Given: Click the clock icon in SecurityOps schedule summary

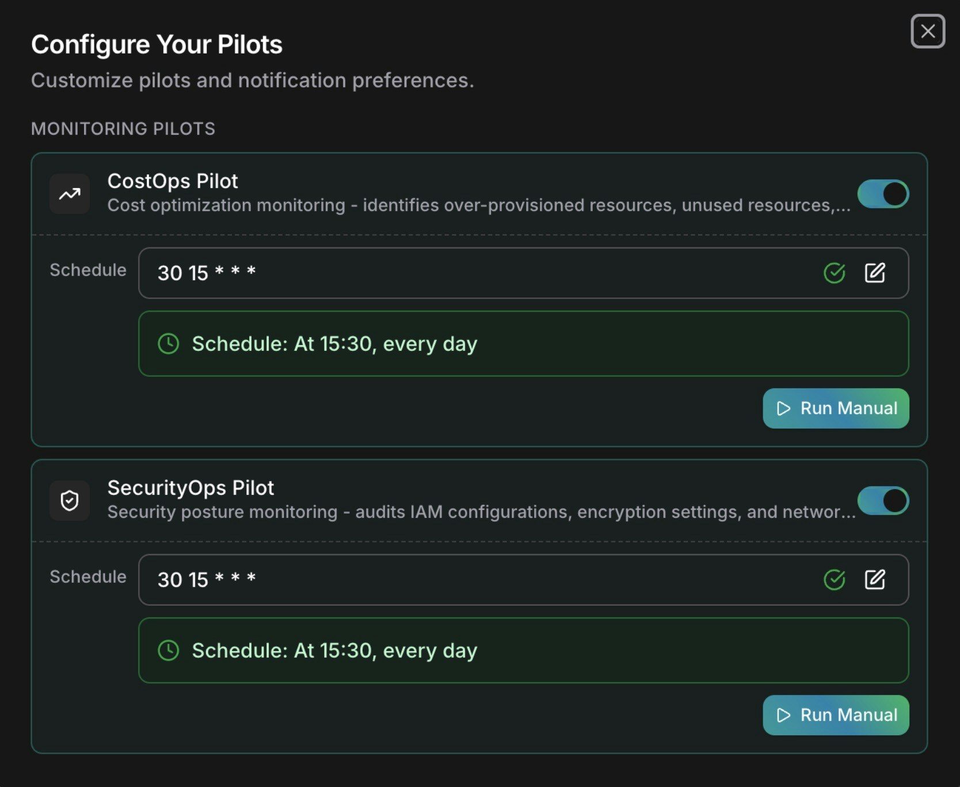Looking at the screenshot, I should 168,651.
